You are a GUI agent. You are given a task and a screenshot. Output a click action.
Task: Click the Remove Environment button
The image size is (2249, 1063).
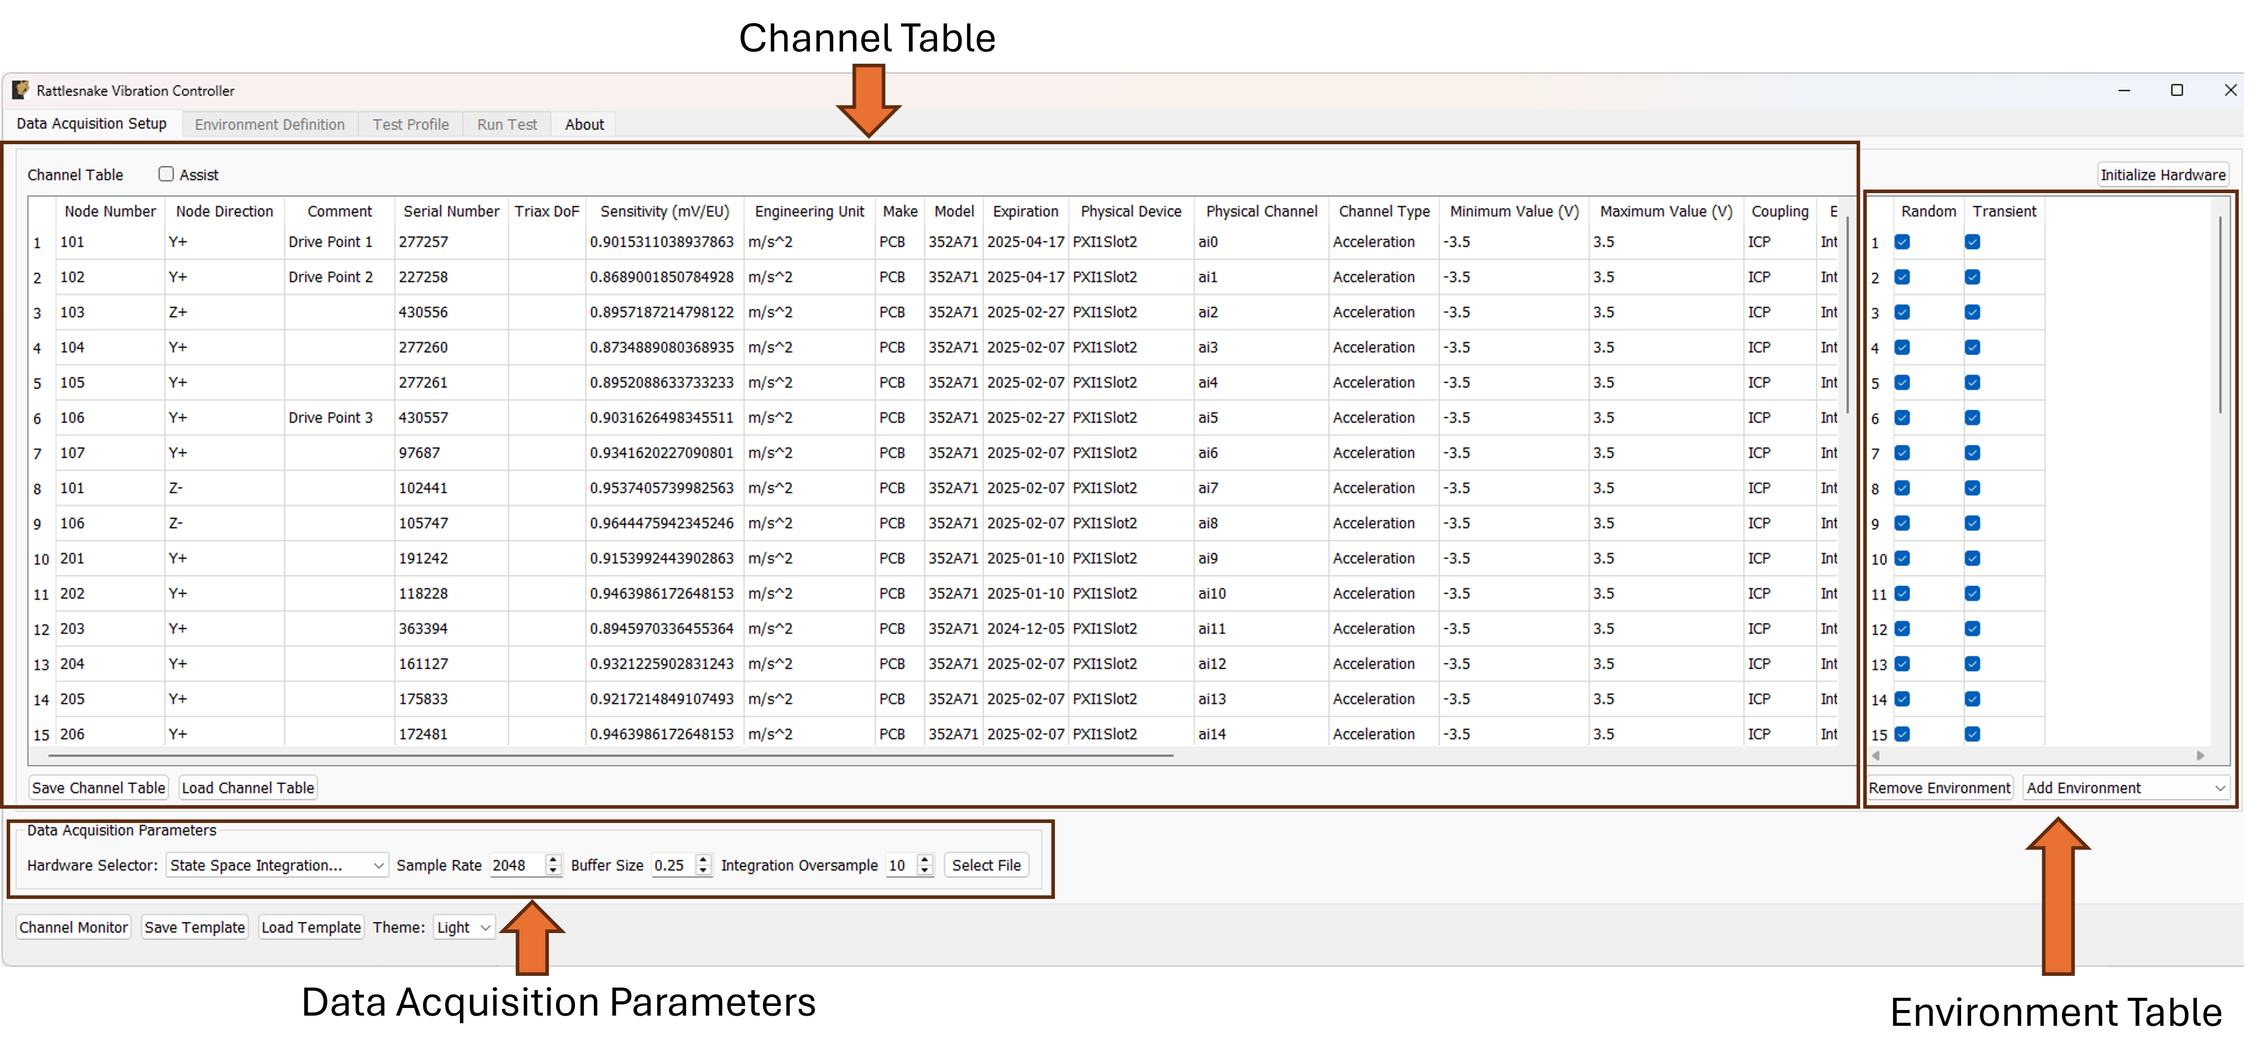tap(1940, 788)
